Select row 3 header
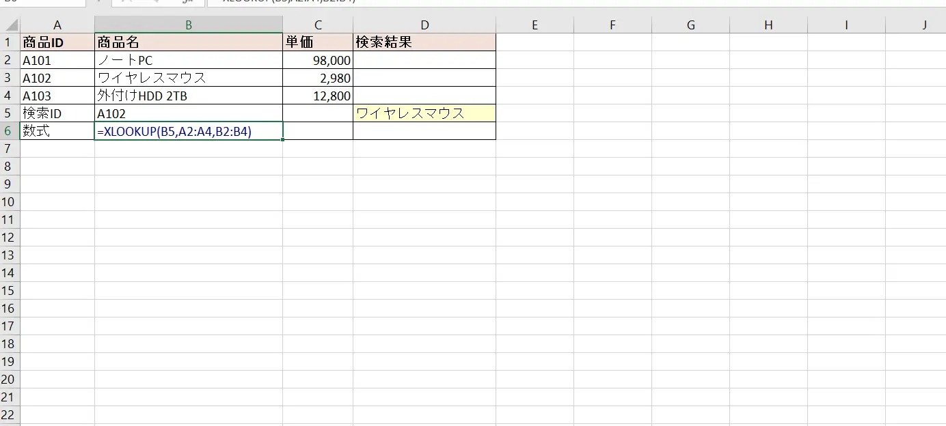Image resolution: width=946 pixels, height=426 pixels. coord(10,78)
